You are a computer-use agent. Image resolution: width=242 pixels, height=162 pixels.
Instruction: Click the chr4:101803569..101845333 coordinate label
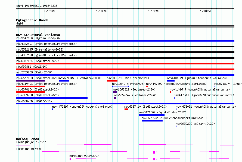37,6
